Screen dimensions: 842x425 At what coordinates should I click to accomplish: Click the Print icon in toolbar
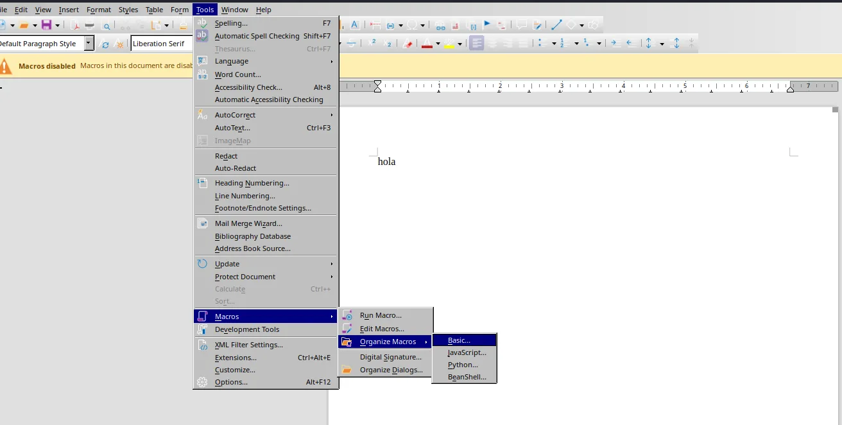click(x=89, y=25)
